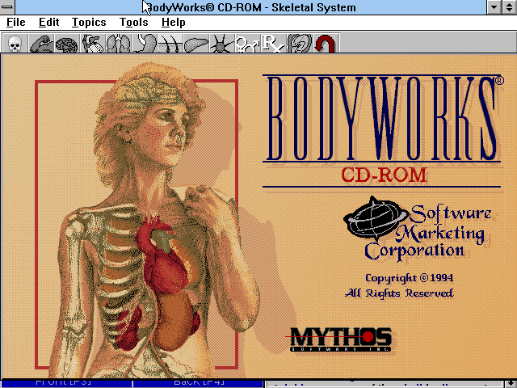Open the stomach Digestive System icon

tap(145, 44)
